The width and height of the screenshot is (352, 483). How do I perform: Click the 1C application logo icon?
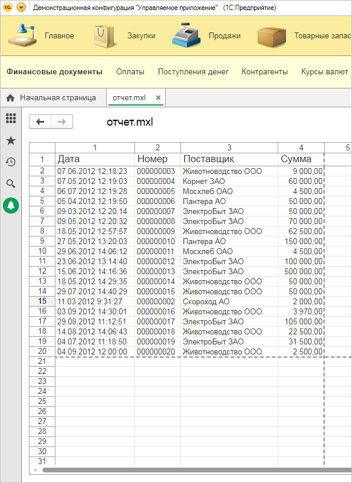[8, 7]
